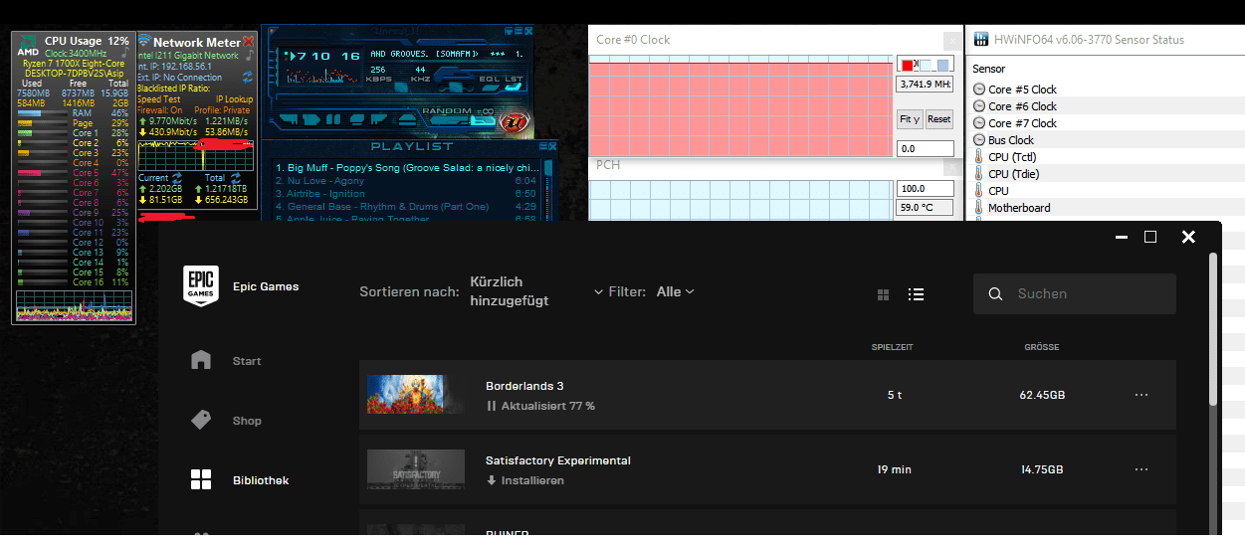
Task: Toggle the repeat infinity button in Winamp
Action: pyautogui.click(x=484, y=120)
